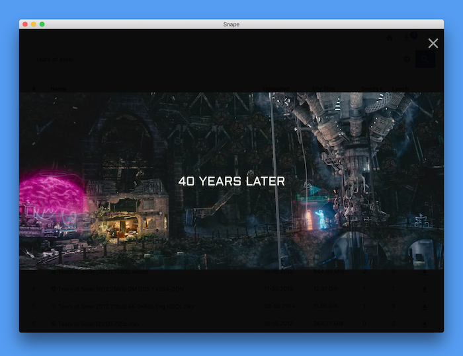Sort results by File Size column
The width and height of the screenshot is (463, 356).
coord(325,89)
